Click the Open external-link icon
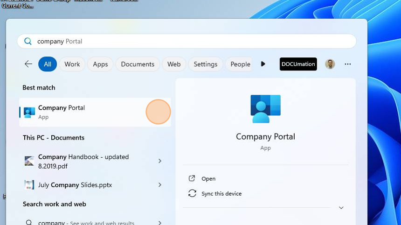 coord(192,178)
